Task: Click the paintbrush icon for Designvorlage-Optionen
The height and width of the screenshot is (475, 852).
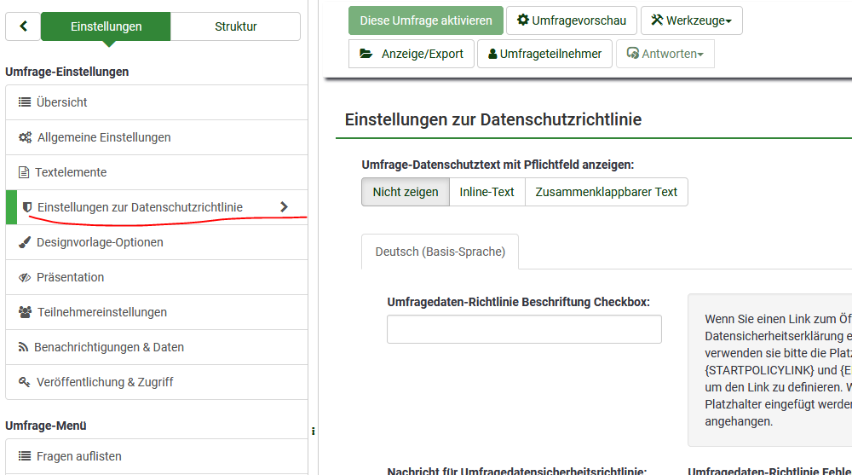Action: click(x=25, y=242)
